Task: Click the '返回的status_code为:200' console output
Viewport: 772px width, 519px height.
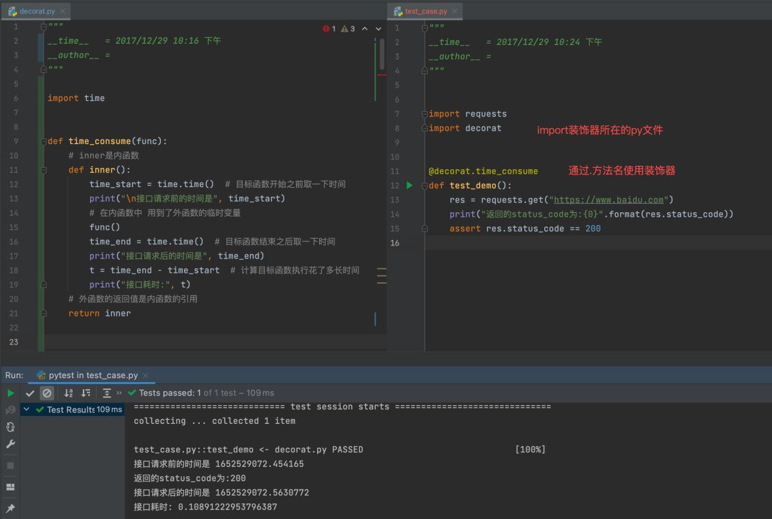Action: pyautogui.click(x=190, y=478)
